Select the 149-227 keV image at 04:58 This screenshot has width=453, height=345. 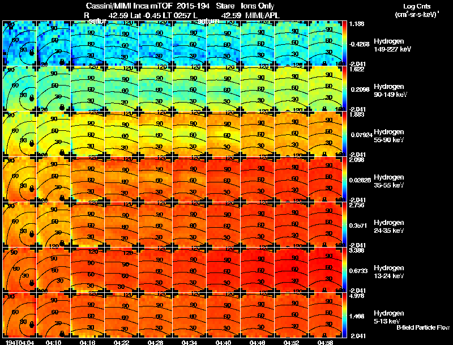click(325, 43)
